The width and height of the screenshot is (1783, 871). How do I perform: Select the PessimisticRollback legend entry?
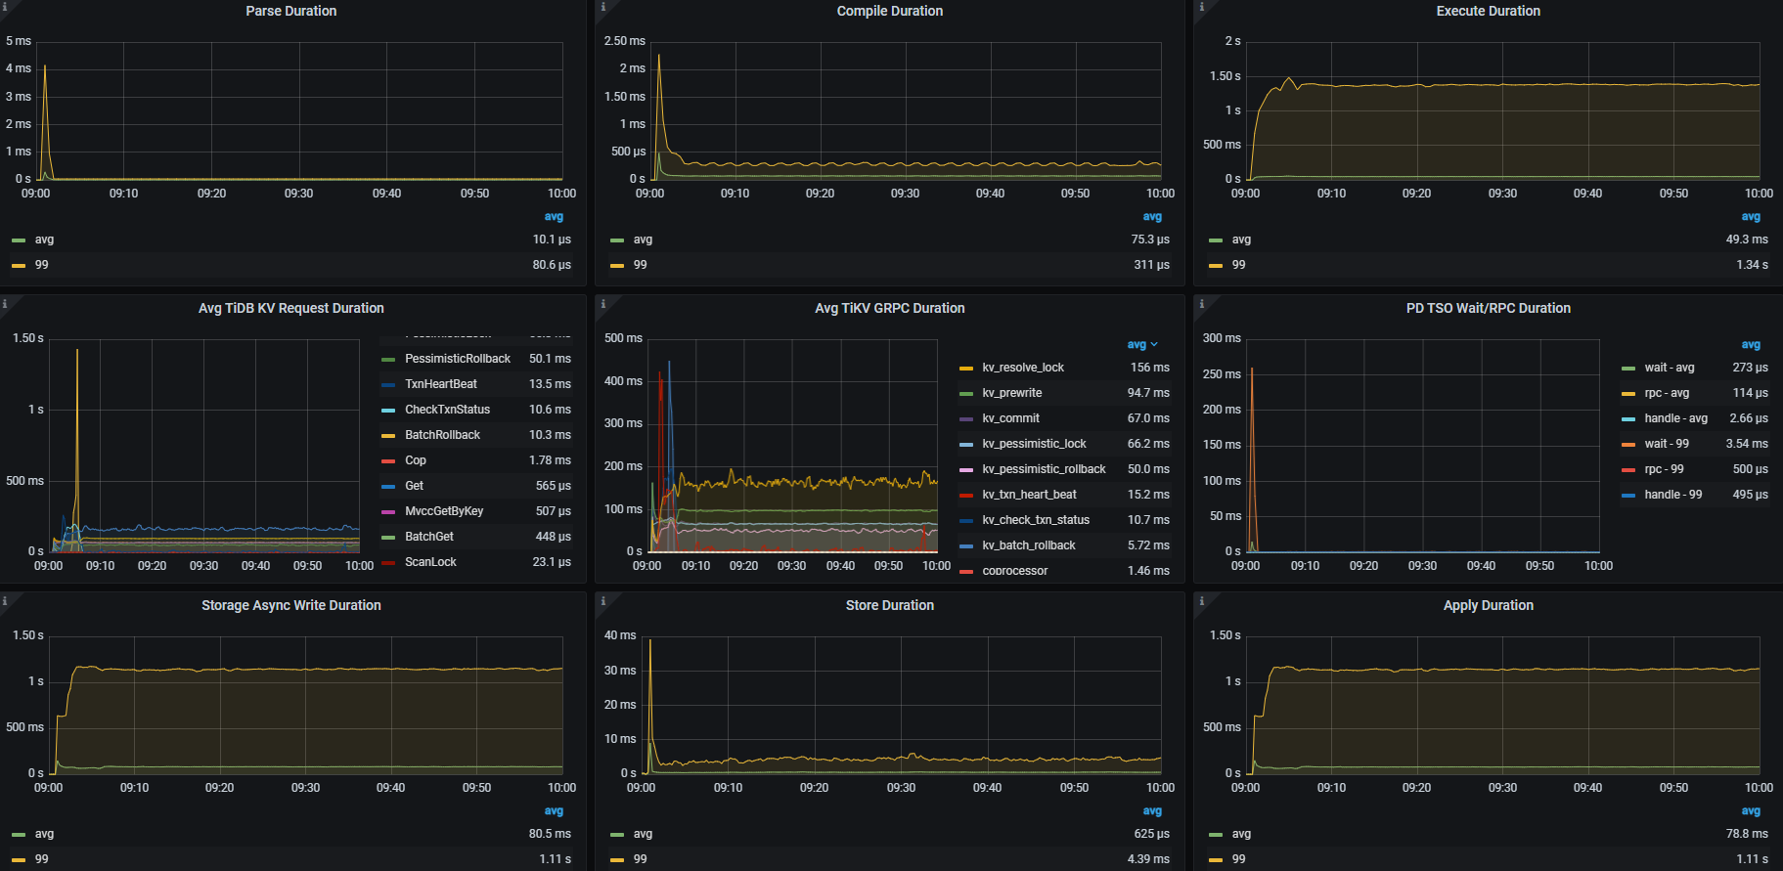(x=457, y=359)
